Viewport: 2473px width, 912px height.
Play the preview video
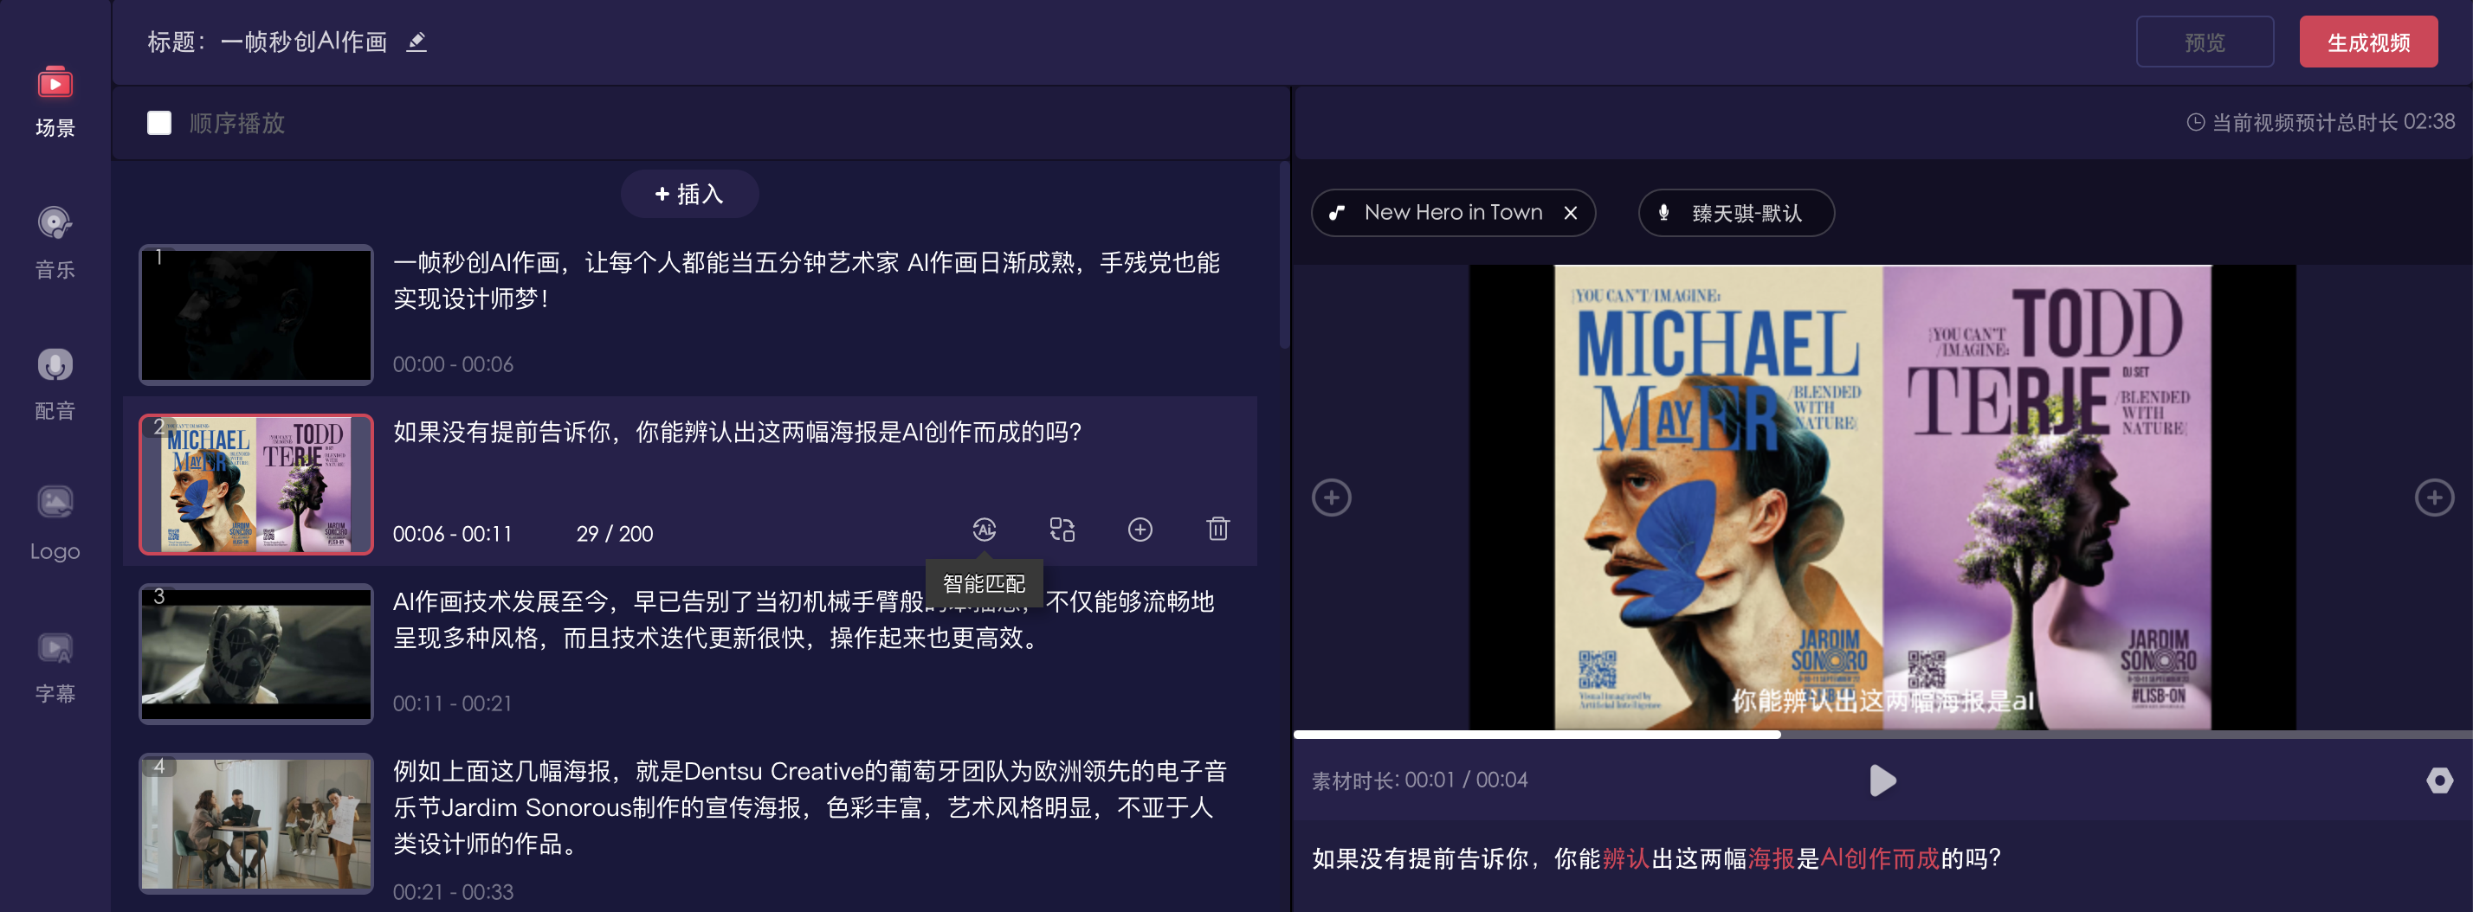click(1882, 780)
